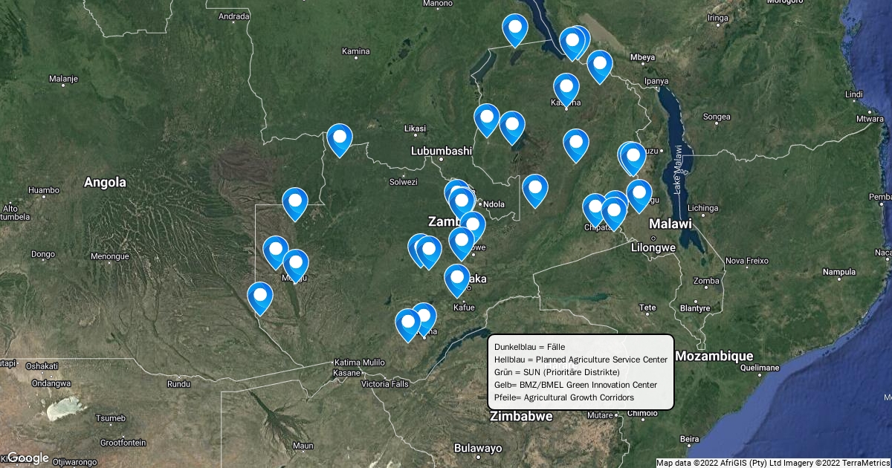The height and width of the screenshot is (468, 892).
Task: Click the 'Pfeile= Agricultural Growth Corridors' legend line
Action: pyautogui.click(x=563, y=397)
